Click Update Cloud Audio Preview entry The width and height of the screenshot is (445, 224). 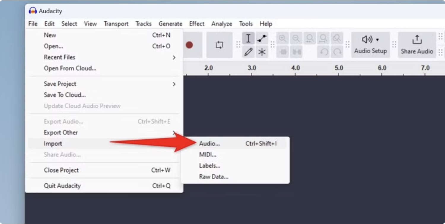pos(104,106)
